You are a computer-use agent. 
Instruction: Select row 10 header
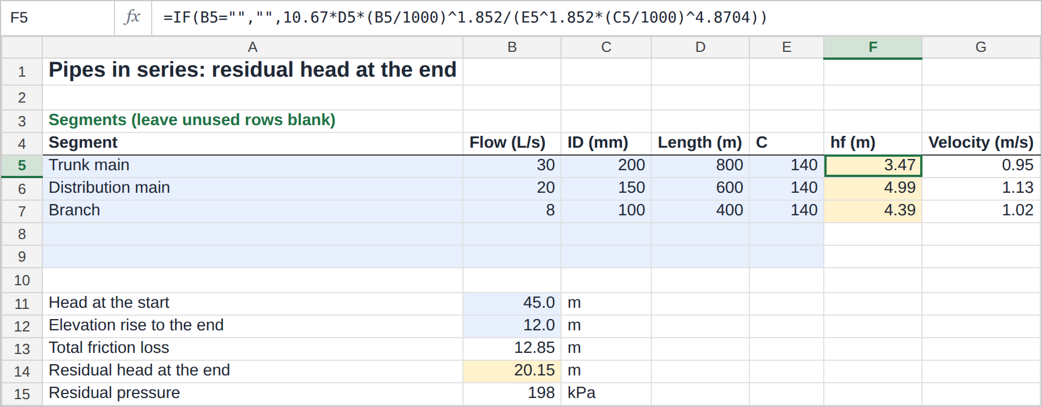coord(22,280)
